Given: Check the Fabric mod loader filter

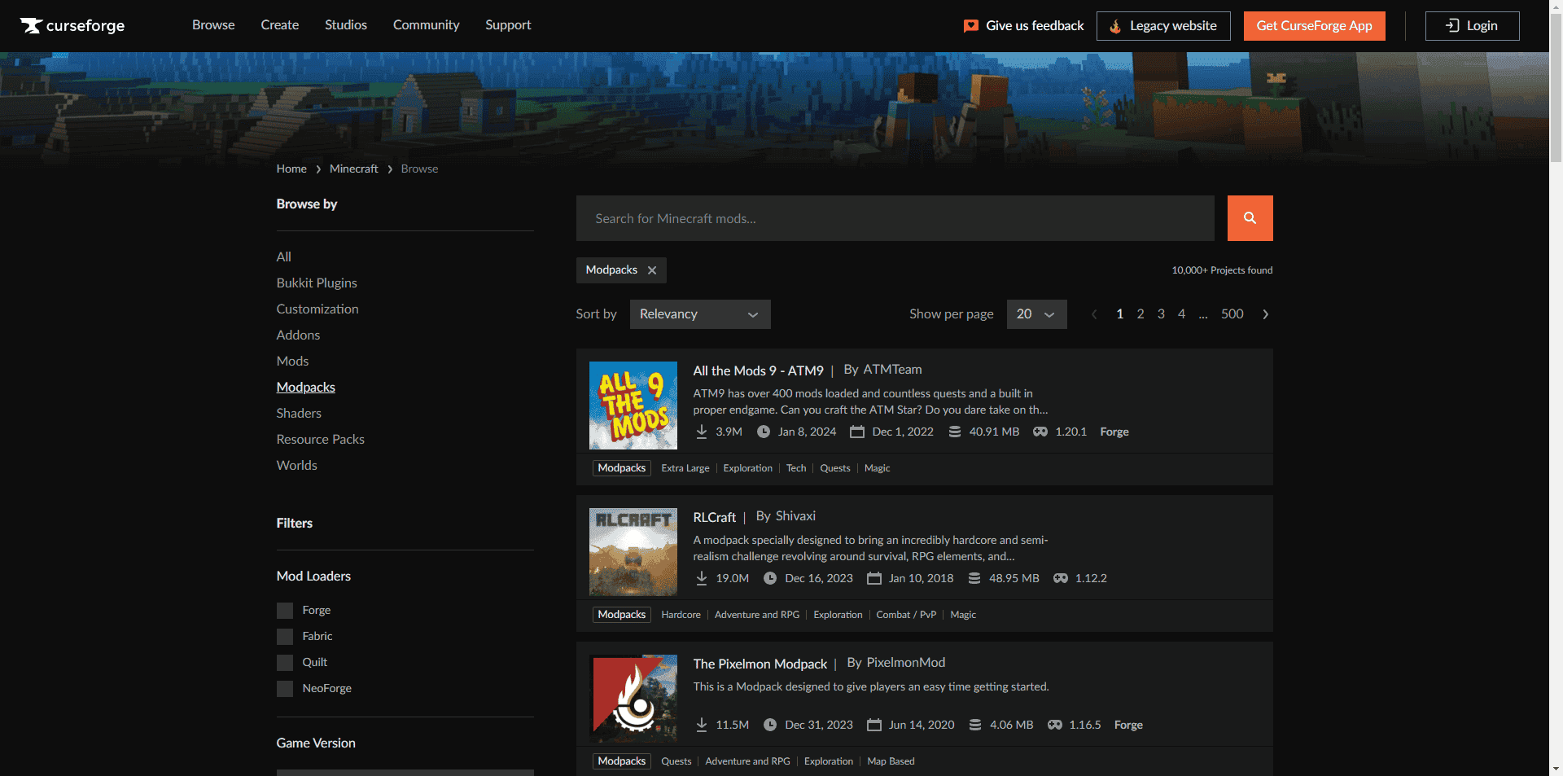Looking at the screenshot, I should pyautogui.click(x=285, y=637).
